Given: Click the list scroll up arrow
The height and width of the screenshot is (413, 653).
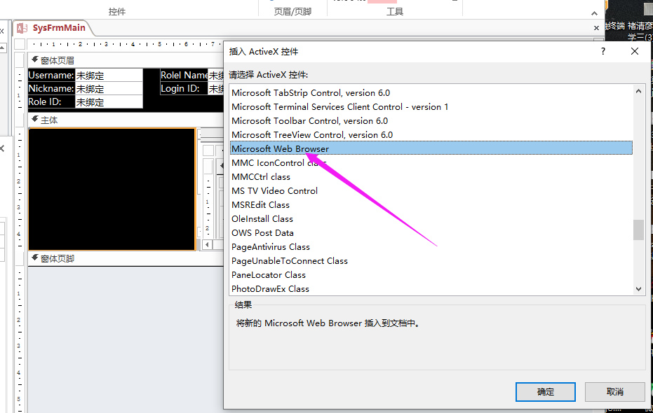Looking at the screenshot, I should pos(638,91).
